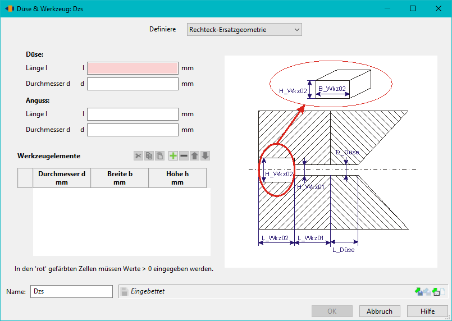Click the Anguss Länge l field
The image size is (452, 321).
(x=133, y=114)
